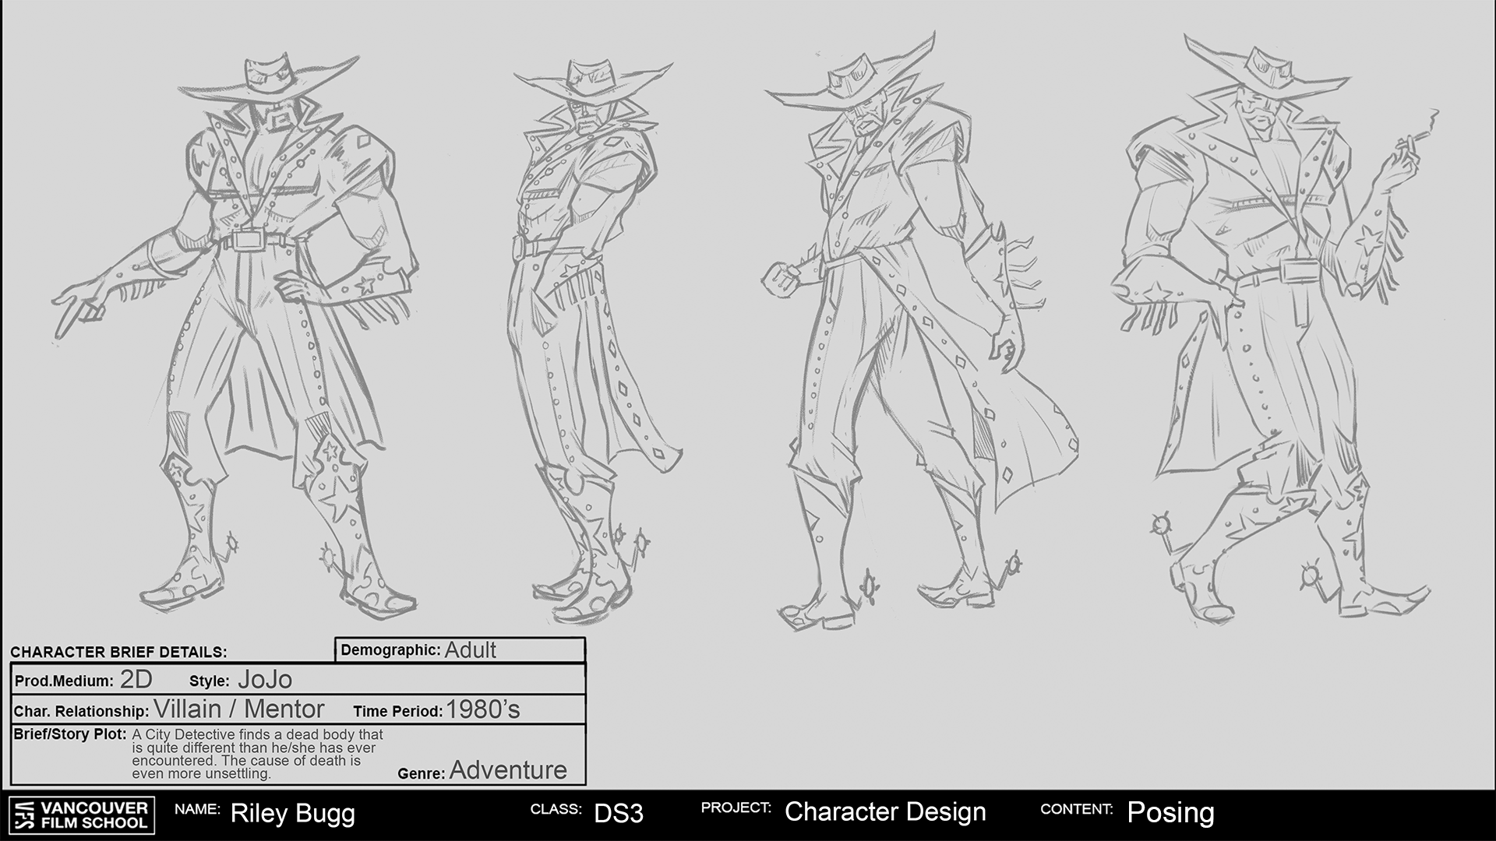Click the time period value '1980's'
The image size is (1496, 841).
(483, 709)
